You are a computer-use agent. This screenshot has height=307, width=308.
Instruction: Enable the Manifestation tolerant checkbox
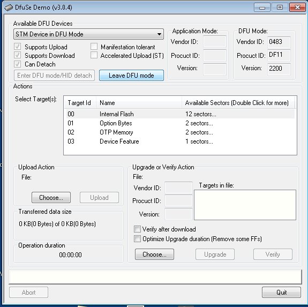tap(94, 47)
